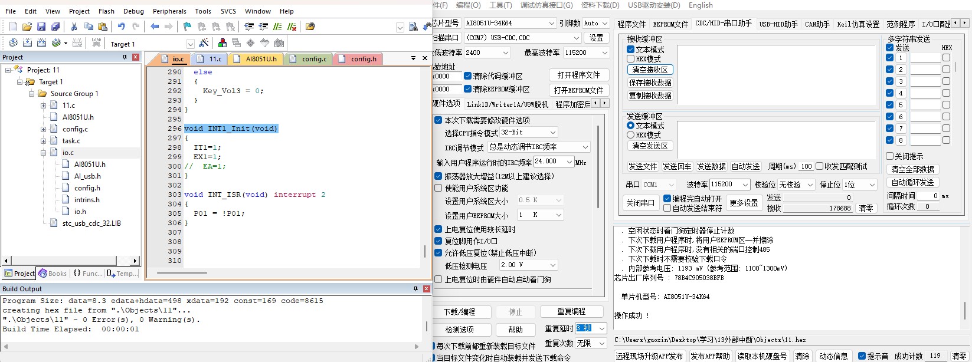Open Manage Project Items colored blocks icon

click(x=222, y=43)
